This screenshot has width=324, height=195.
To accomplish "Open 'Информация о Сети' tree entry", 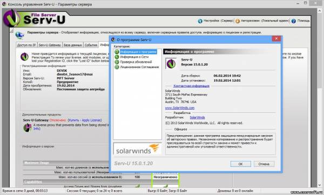I will pos(134,57).
